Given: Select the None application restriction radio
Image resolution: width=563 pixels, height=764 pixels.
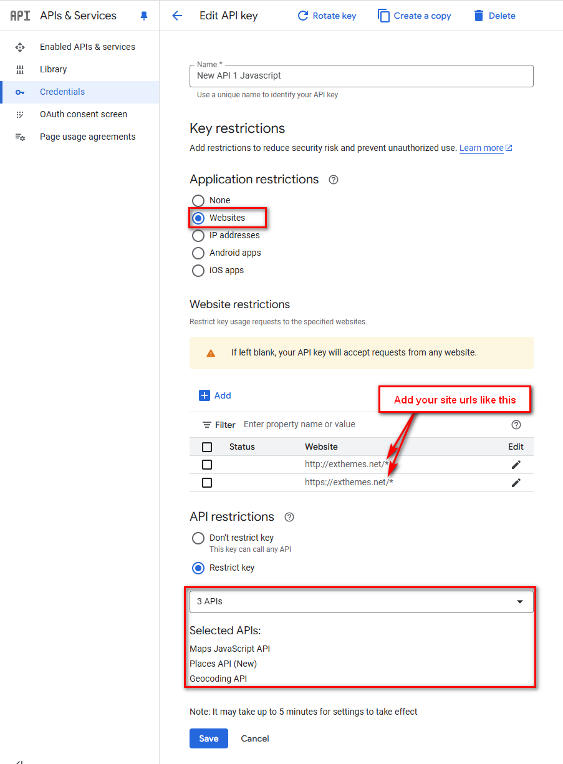Looking at the screenshot, I should point(198,201).
